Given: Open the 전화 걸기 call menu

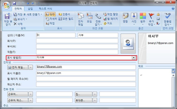Looking at the screenshot, I should [x=98, y=19].
